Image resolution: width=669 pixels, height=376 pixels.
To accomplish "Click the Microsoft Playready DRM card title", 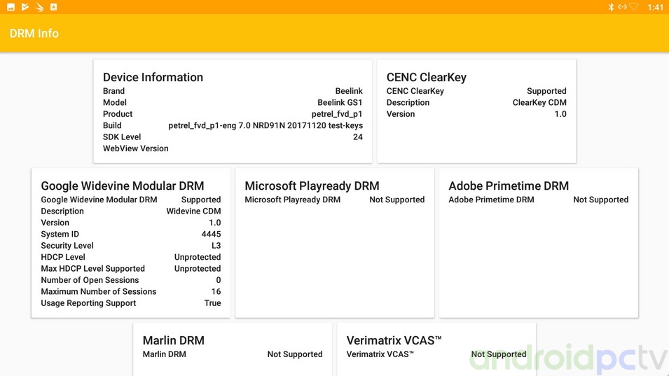I will tap(312, 186).
